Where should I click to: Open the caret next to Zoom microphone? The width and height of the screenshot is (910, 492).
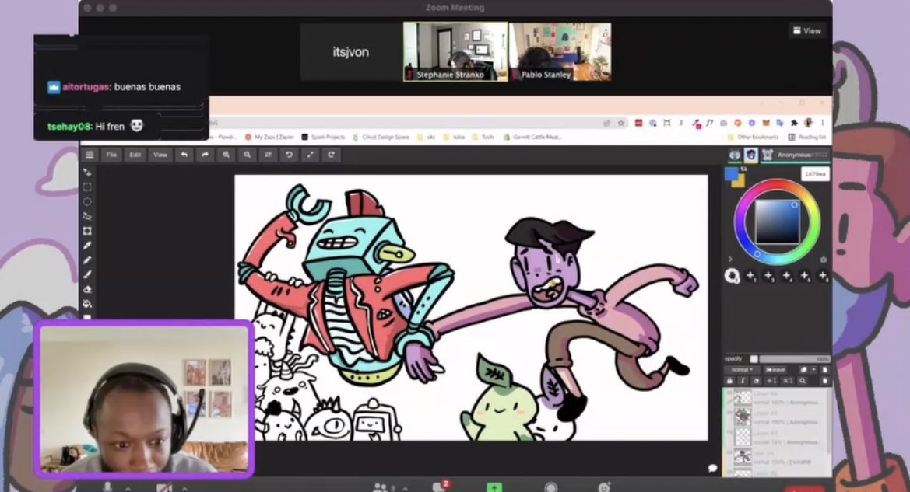[x=128, y=489]
